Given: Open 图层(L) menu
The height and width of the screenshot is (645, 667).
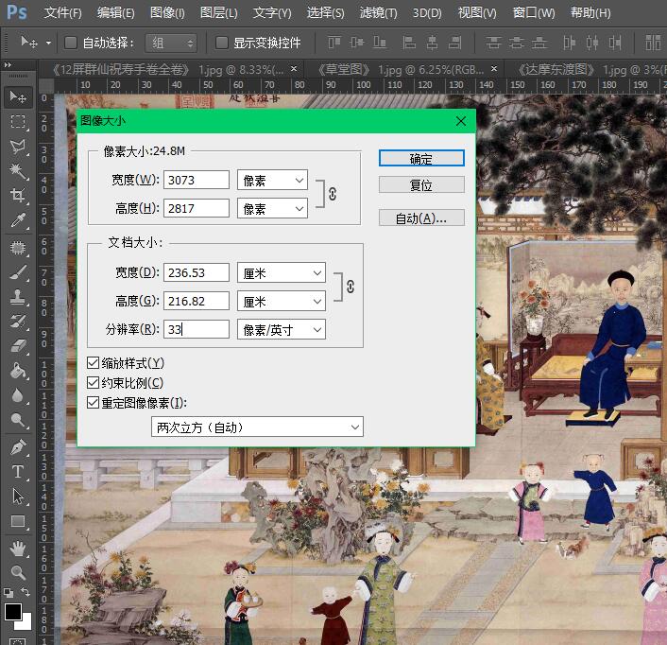Looking at the screenshot, I should [218, 13].
